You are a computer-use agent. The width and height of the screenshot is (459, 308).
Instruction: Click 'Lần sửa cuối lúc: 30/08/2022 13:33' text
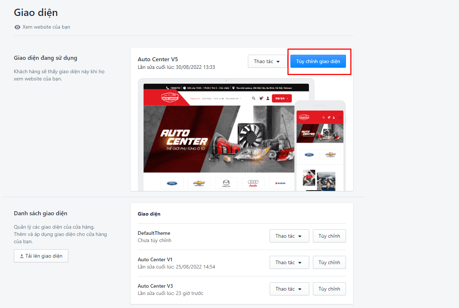pyautogui.click(x=176, y=67)
